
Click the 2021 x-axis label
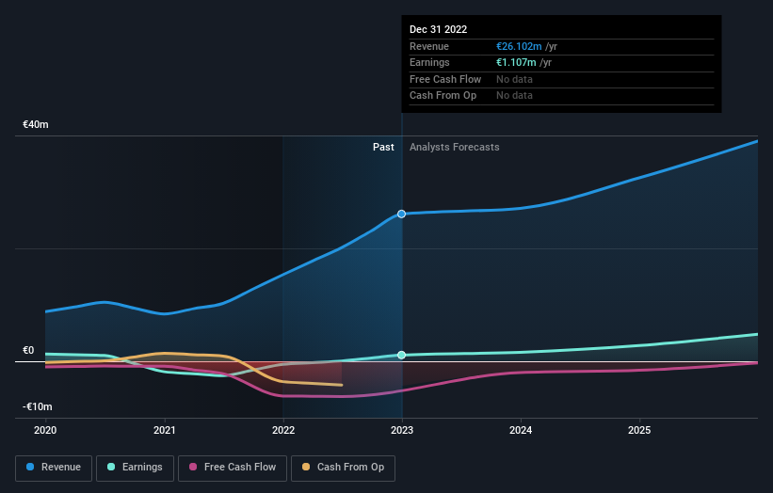point(164,430)
